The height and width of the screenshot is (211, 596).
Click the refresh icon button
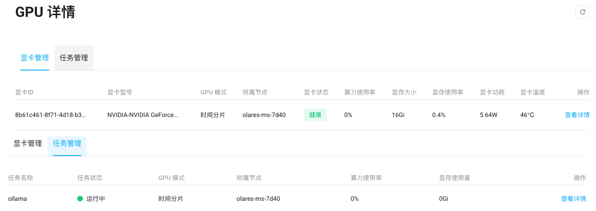coord(583,12)
